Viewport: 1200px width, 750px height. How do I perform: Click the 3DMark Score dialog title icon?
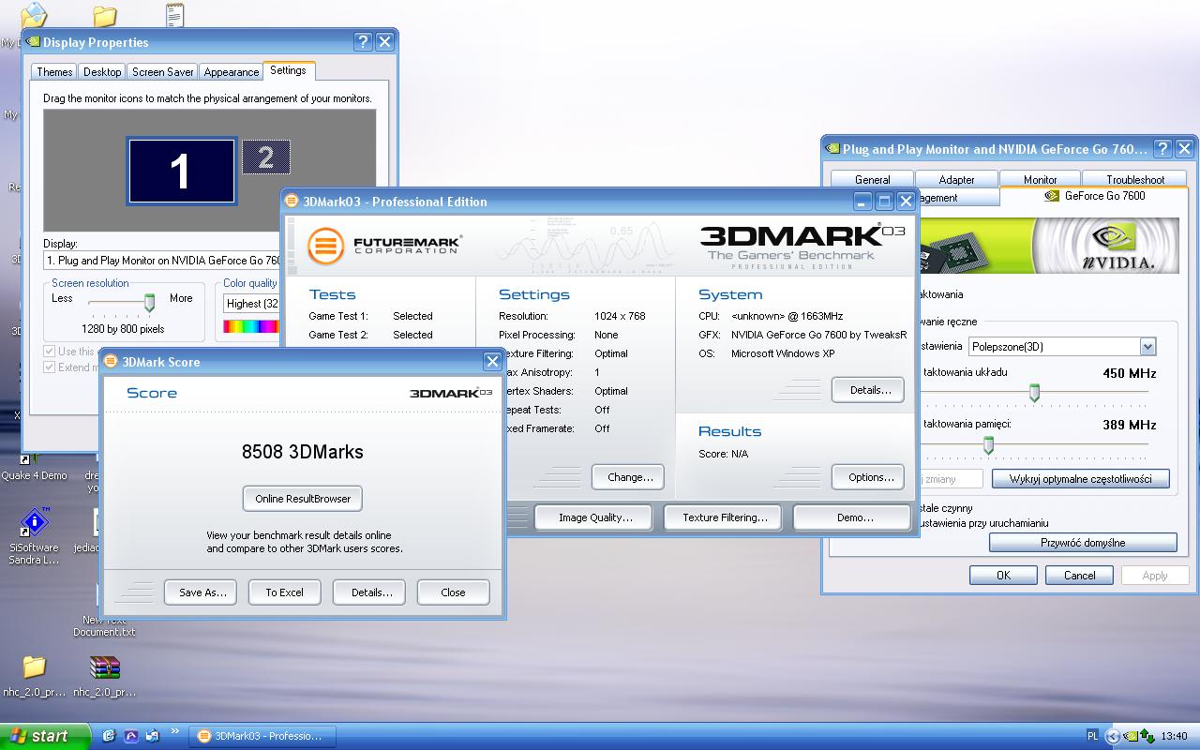[111, 362]
